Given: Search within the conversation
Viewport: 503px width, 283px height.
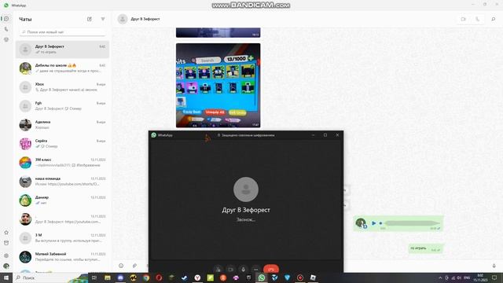Looking at the screenshot, I should [x=494, y=19].
